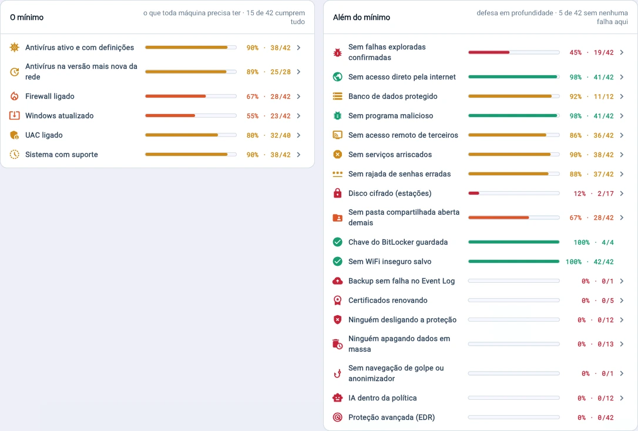Click the certificate badge icon for 'Certificados renovando'

click(x=337, y=300)
